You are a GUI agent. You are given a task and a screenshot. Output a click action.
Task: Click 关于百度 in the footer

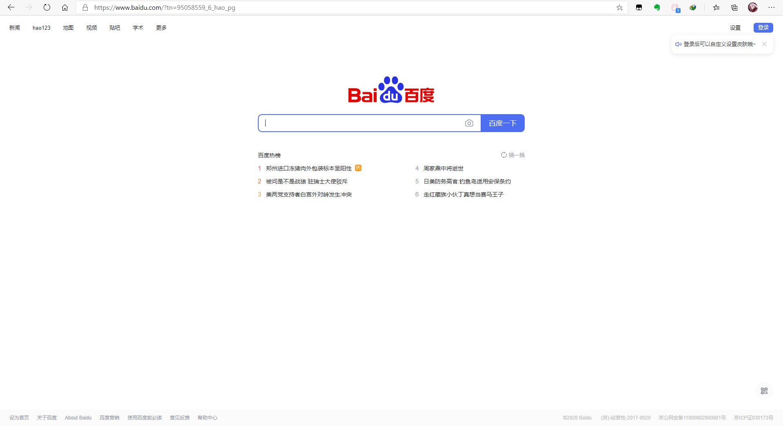[47, 418]
